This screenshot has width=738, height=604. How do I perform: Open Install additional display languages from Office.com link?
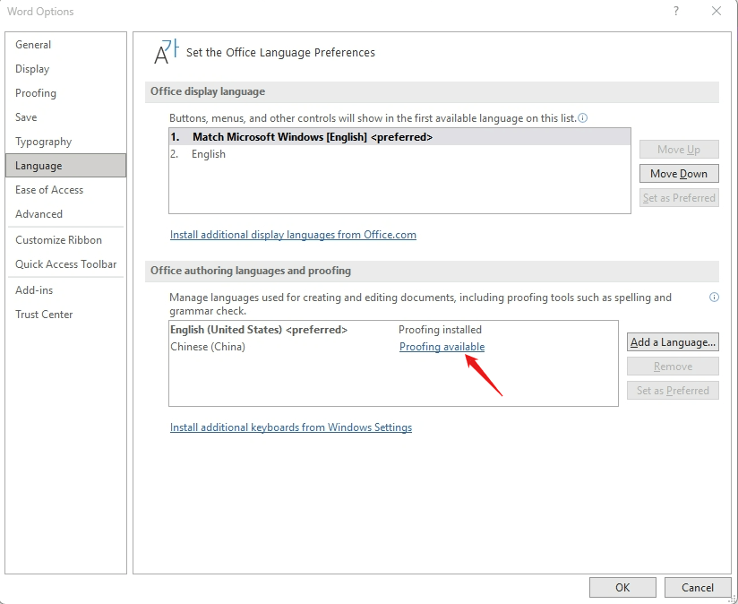pyautogui.click(x=293, y=235)
